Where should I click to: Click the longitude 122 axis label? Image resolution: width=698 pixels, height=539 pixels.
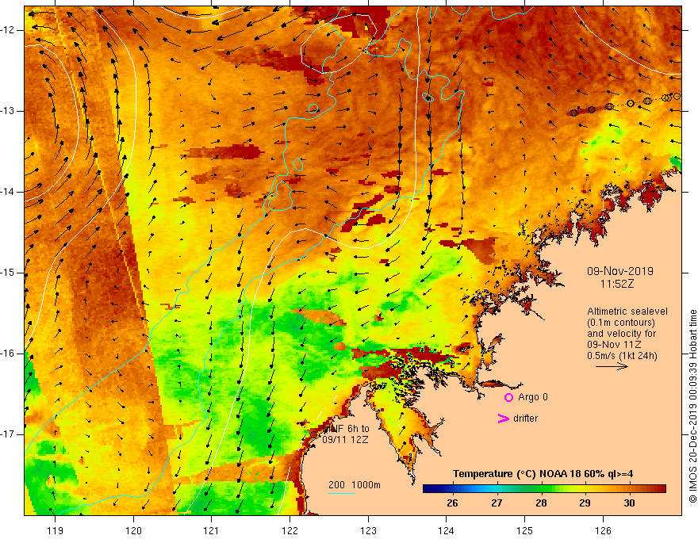[x=290, y=530]
